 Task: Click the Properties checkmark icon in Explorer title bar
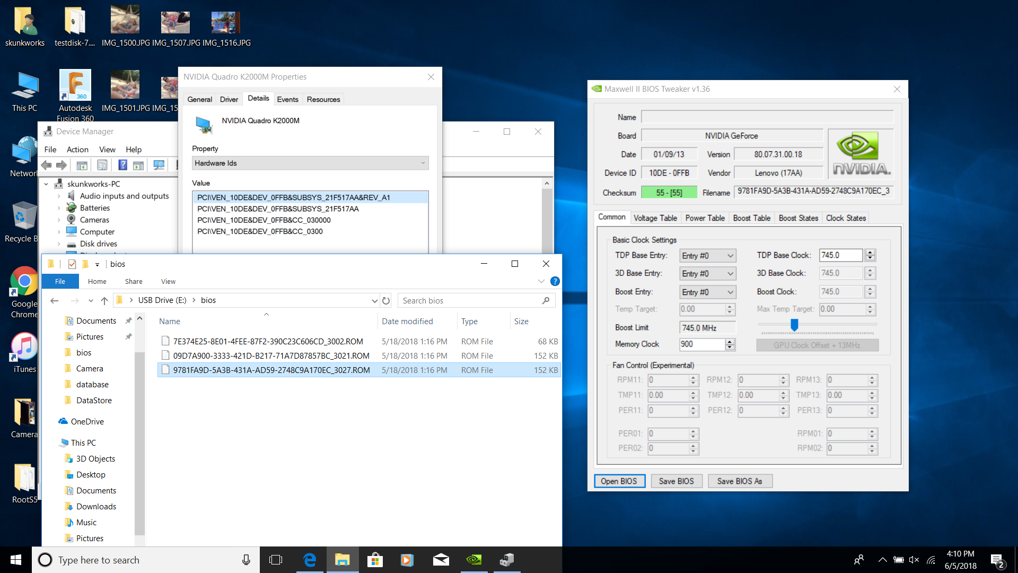point(72,264)
